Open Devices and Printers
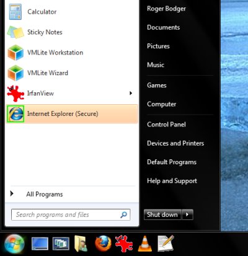248x256 pixels. coord(175,143)
